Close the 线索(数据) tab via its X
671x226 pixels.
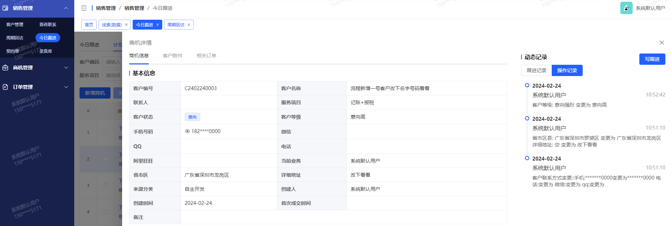coord(126,25)
